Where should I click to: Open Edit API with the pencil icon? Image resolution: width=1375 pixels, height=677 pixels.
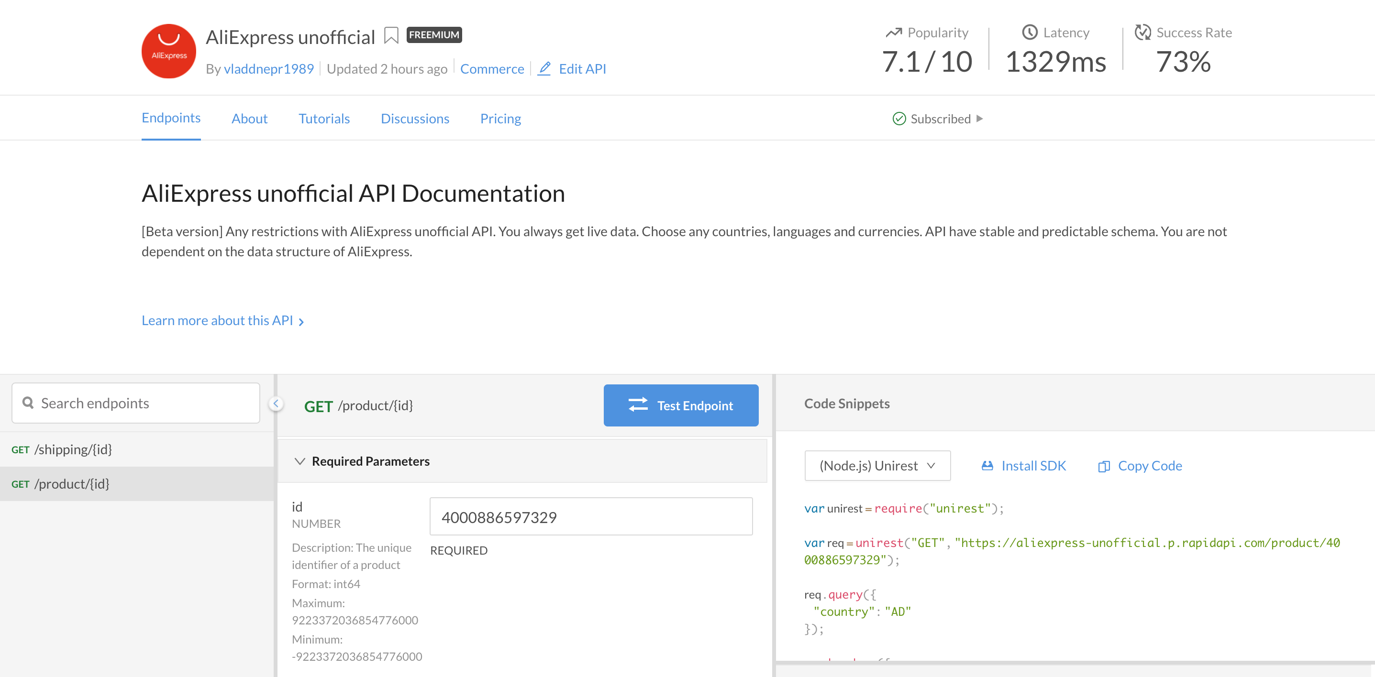click(544, 69)
